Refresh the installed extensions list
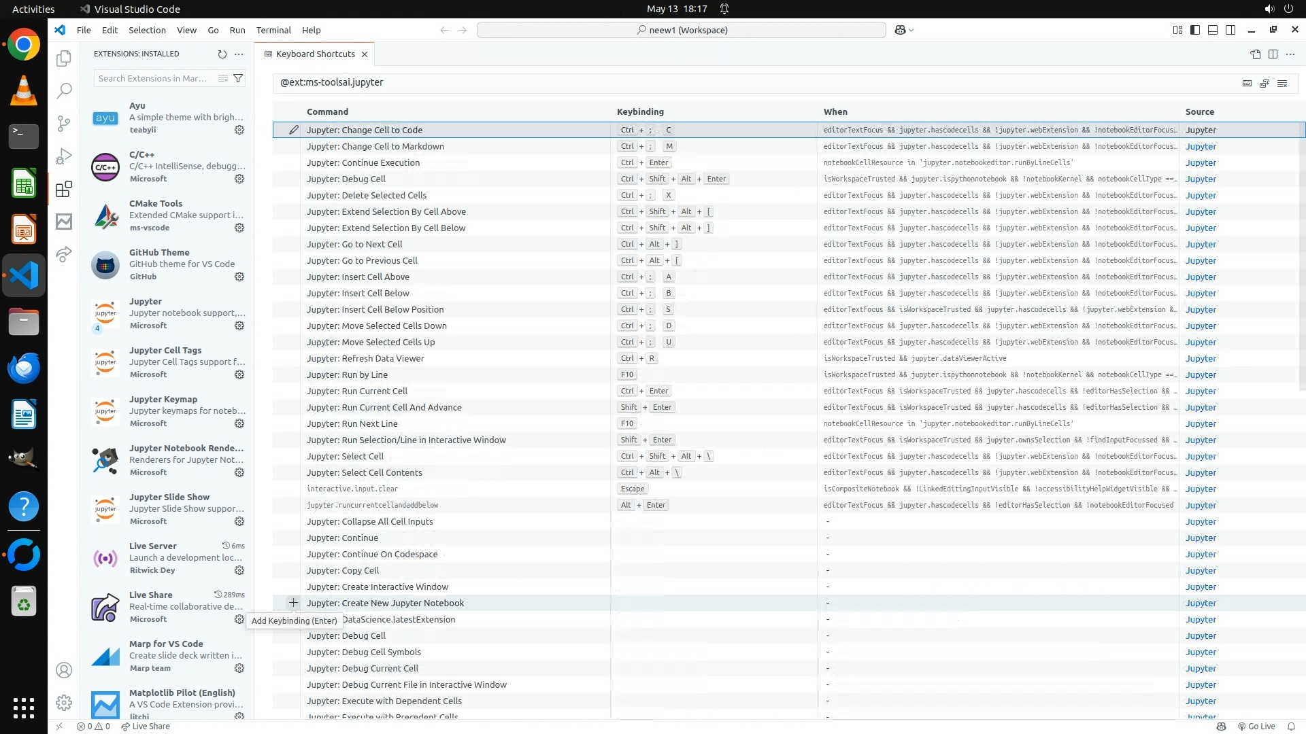The width and height of the screenshot is (1306, 734). tap(222, 54)
